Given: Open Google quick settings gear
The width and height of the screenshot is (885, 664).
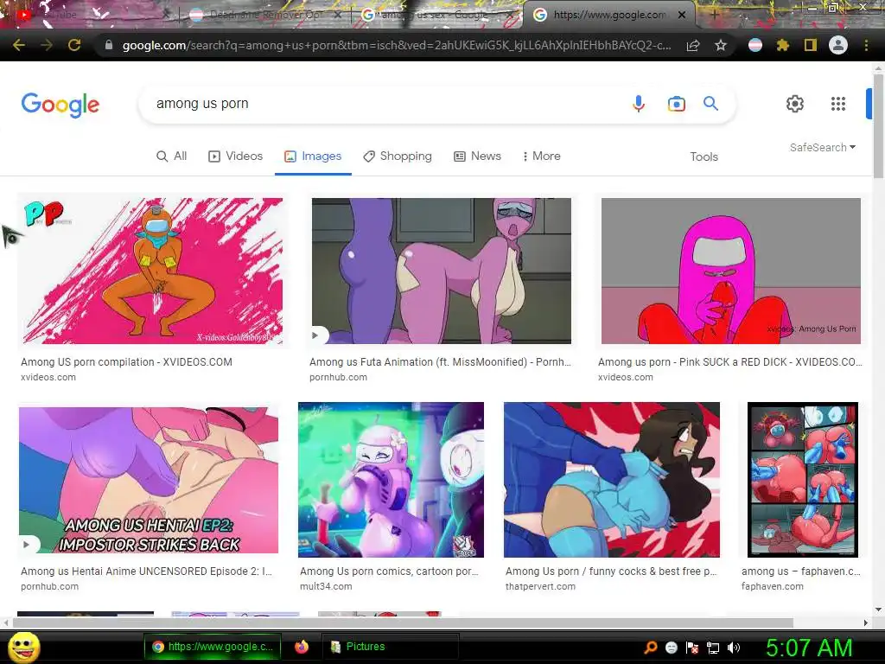Looking at the screenshot, I should click(795, 104).
